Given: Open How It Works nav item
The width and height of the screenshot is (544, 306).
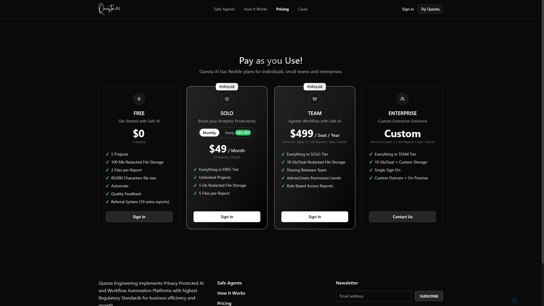Looking at the screenshot, I should (x=255, y=9).
